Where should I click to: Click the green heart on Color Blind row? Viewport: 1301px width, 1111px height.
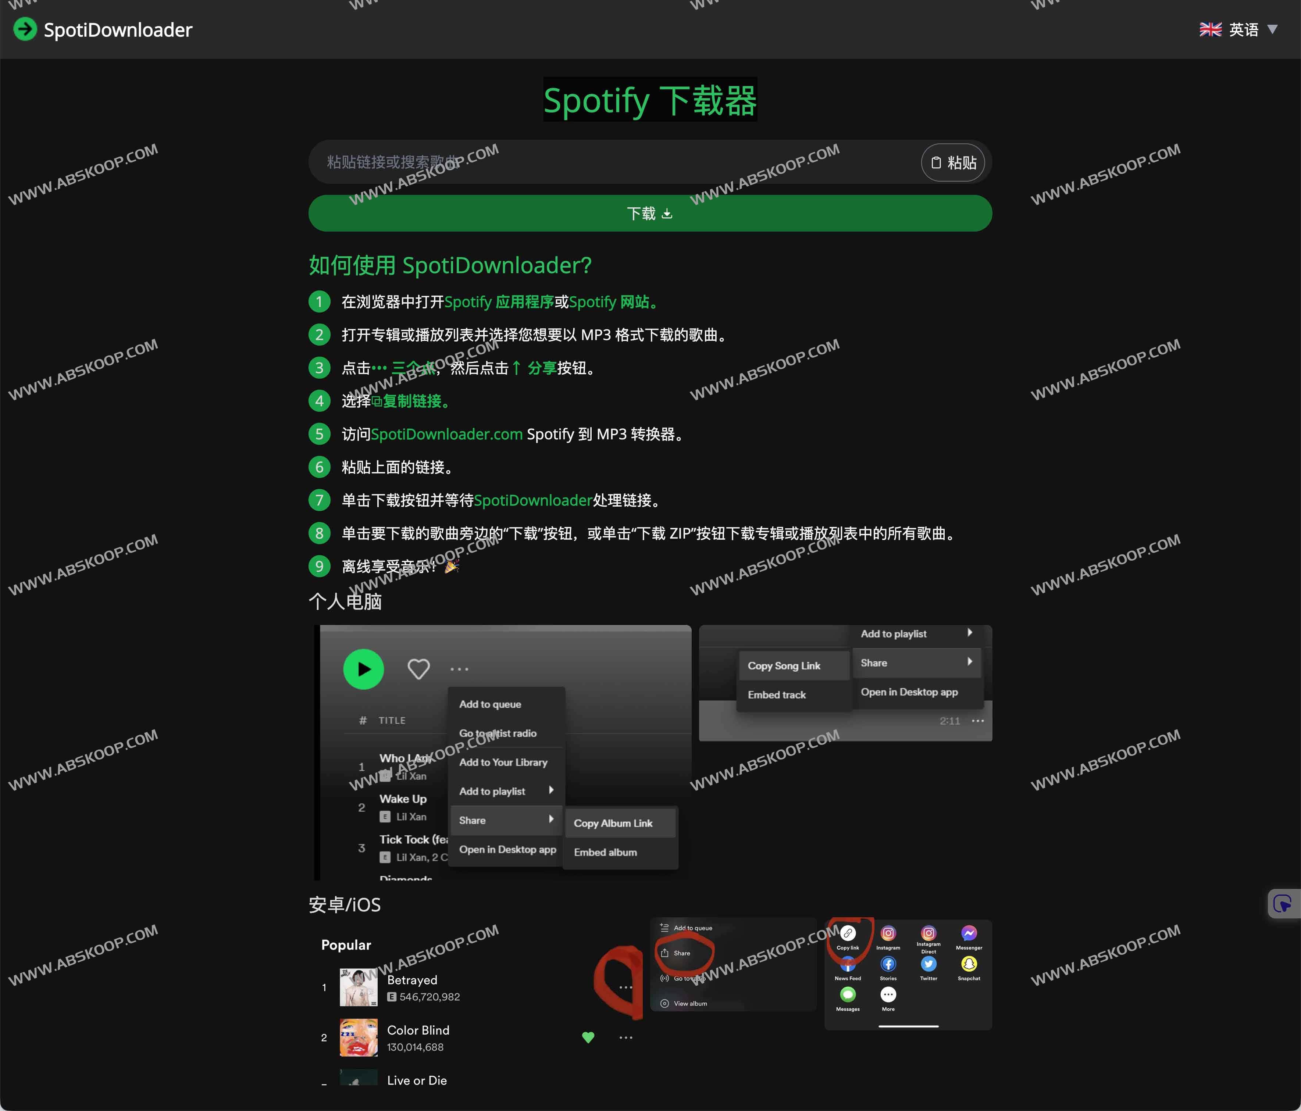tap(588, 1037)
